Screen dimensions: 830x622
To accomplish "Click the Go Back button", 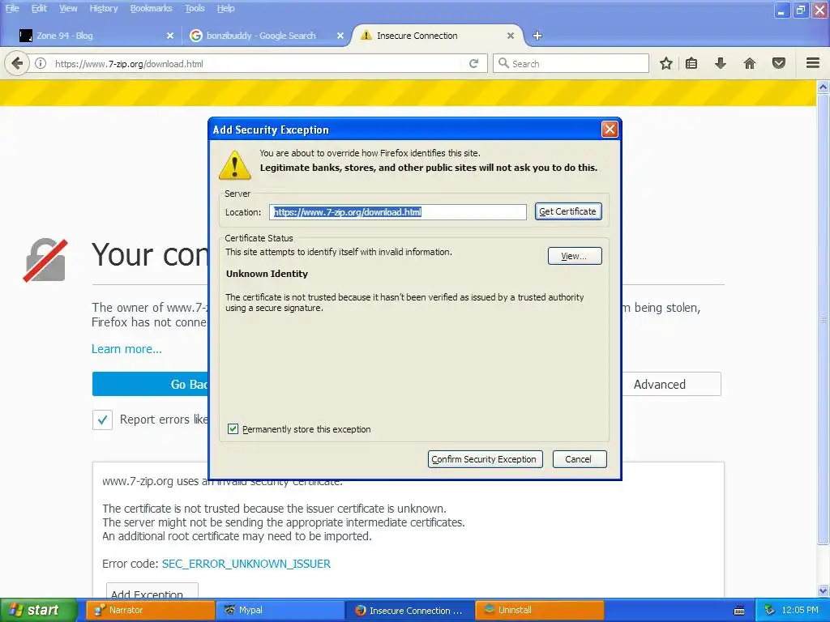I will [x=150, y=384].
